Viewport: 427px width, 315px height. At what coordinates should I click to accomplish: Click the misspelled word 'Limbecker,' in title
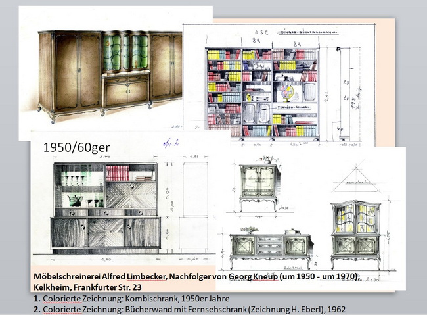pos(147,276)
